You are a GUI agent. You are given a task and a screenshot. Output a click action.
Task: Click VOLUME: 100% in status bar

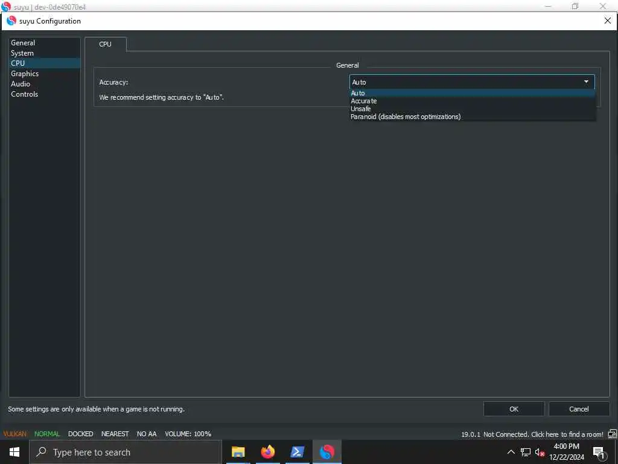(x=188, y=434)
